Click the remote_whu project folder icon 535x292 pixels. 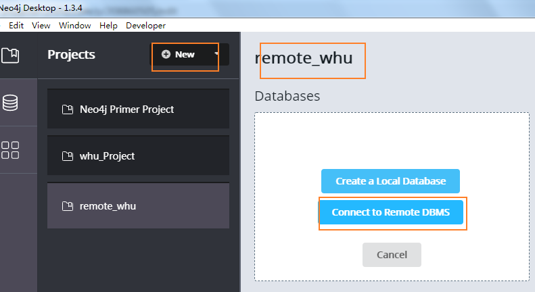click(67, 206)
